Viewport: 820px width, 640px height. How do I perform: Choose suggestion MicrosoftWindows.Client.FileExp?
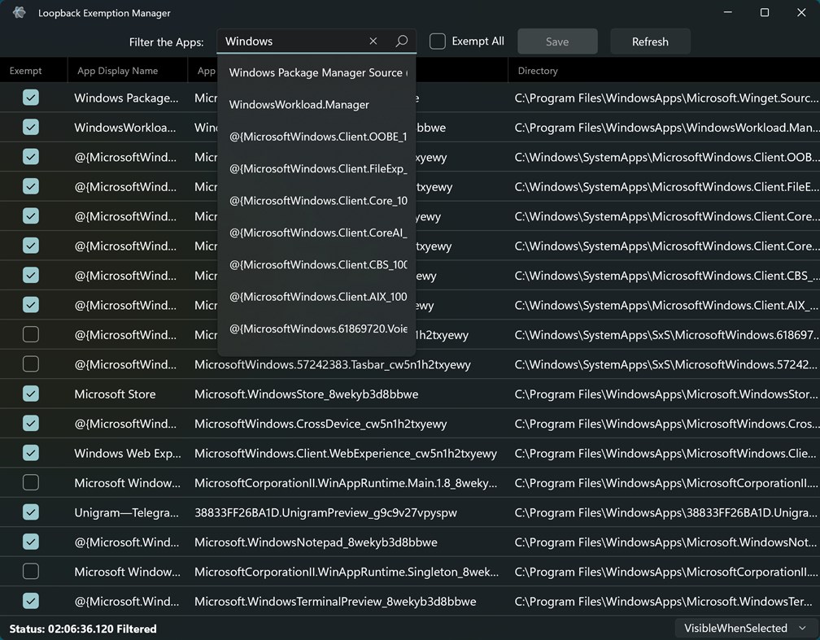click(318, 168)
